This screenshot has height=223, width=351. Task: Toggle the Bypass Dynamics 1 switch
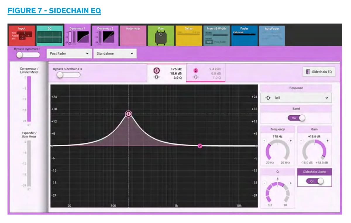click(x=28, y=55)
